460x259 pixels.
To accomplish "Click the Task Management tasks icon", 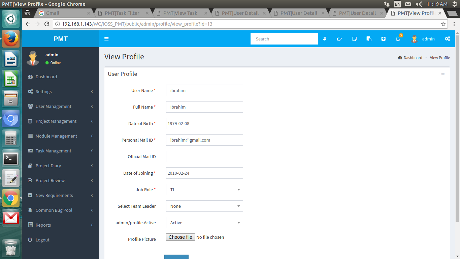I will [30, 151].
